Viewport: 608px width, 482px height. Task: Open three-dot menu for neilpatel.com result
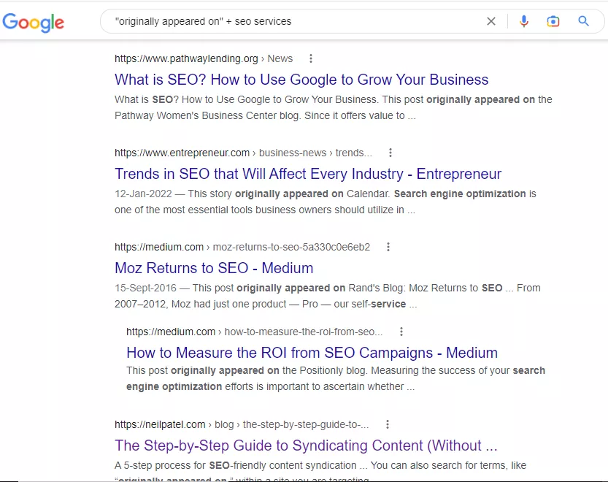click(388, 424)
